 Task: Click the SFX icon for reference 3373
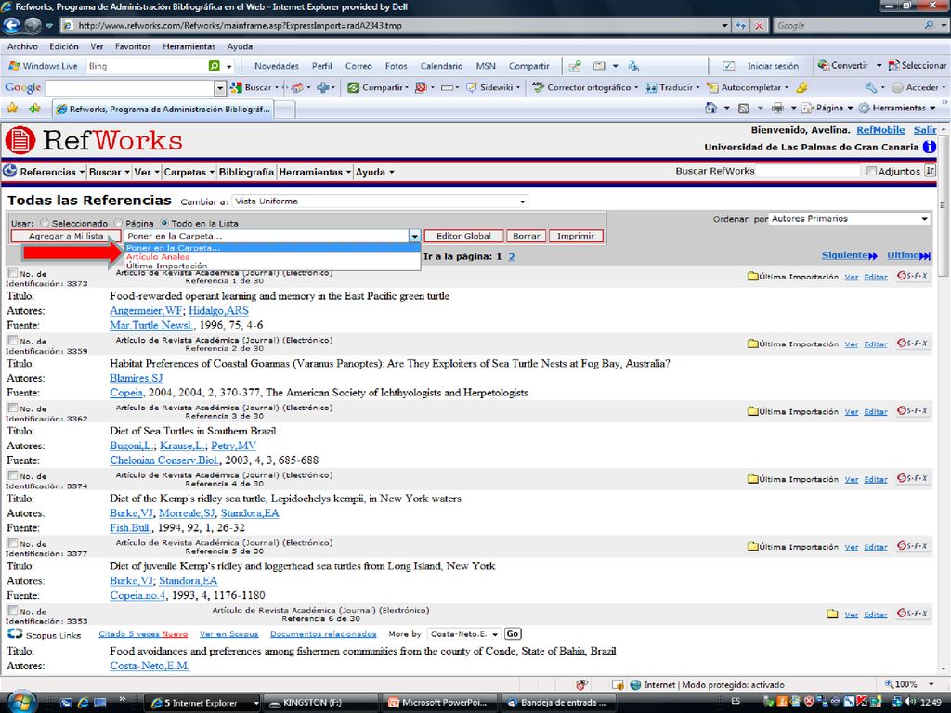click(x=912, y=276)
